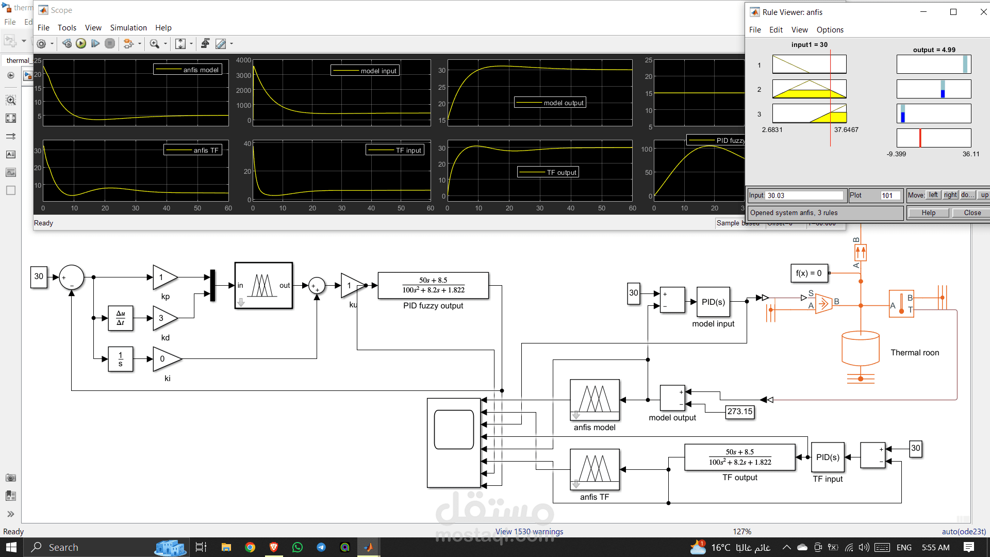
Task: Click the View 1530 warnings link
Action: tap(529, 531)
